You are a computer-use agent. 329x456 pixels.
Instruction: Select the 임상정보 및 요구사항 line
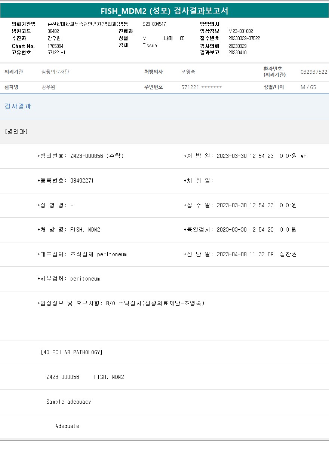click(121, 303)
